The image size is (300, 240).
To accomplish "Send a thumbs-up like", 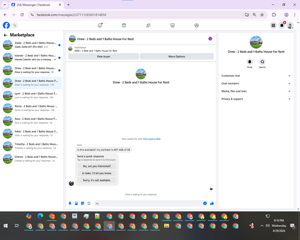I will coord(212,203).
